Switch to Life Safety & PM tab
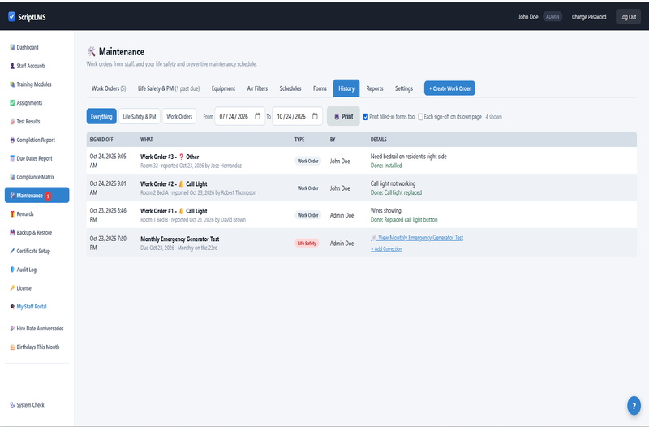The image size is (649, 427). pos(169,88)
